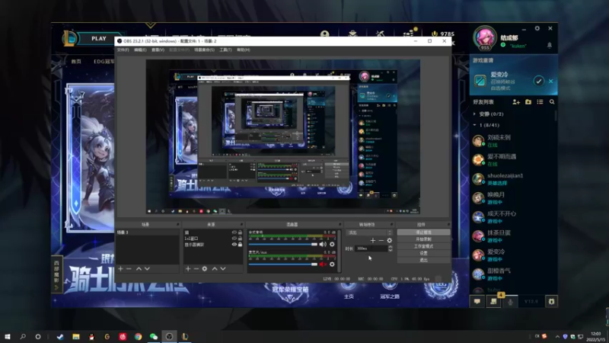The width and height of the screenshot is (609, 343).
Task: Toggle the lock on the 显示器捕获 source
Action: [240, 245]
